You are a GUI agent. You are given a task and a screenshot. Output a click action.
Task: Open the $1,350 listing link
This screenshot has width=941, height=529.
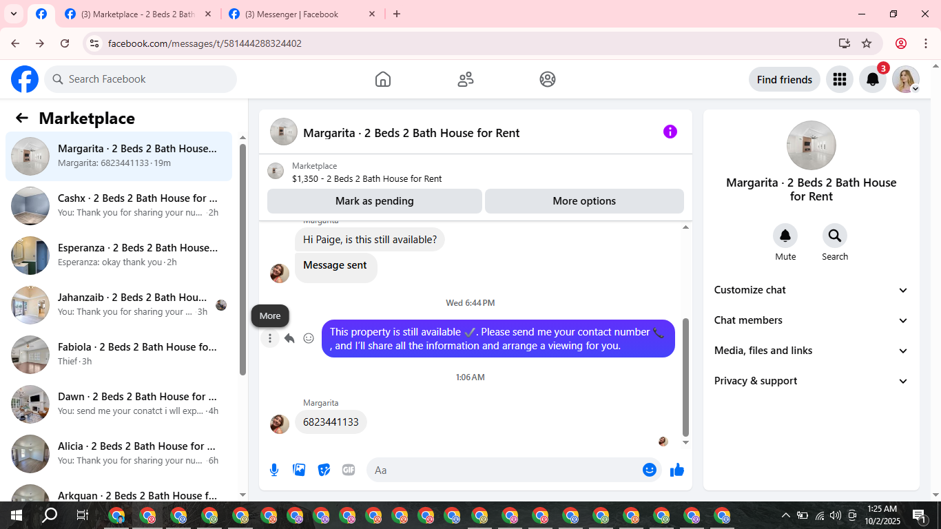pyautogui.click(x=367, y=178)
